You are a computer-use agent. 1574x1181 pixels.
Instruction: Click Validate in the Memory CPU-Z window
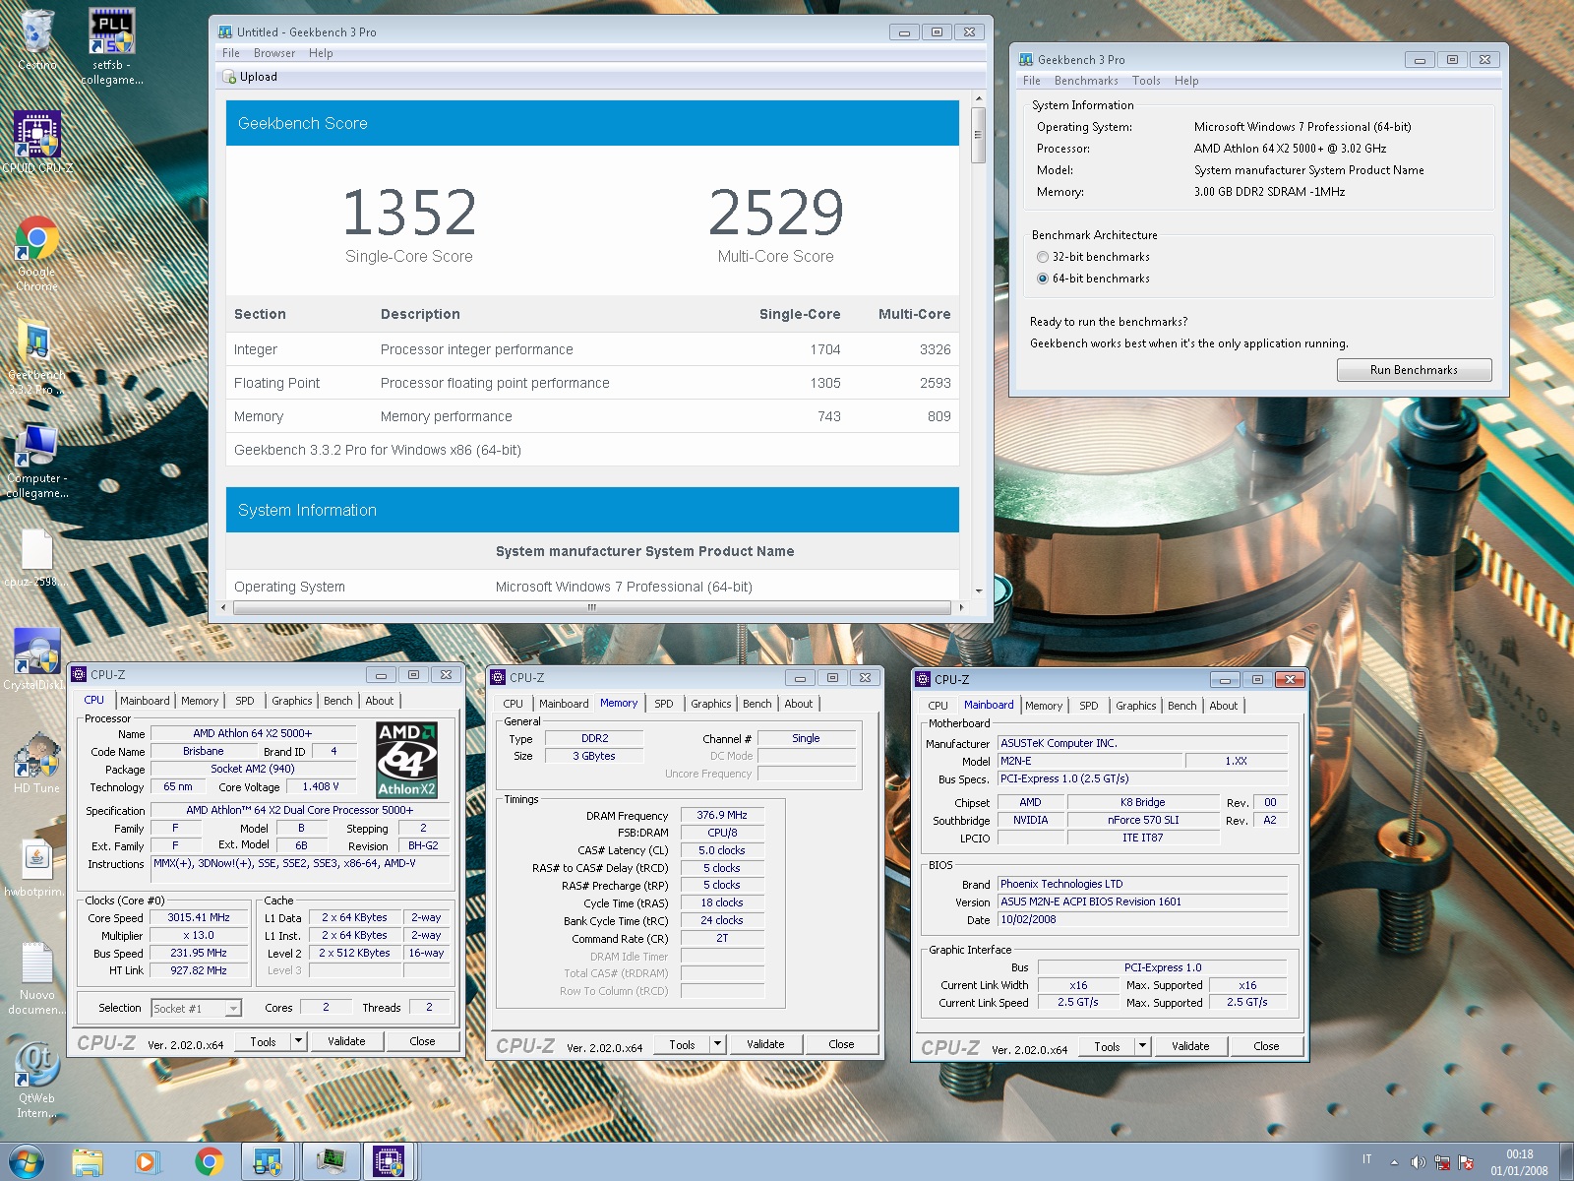pyautogui.click(x=765, y=1044)
